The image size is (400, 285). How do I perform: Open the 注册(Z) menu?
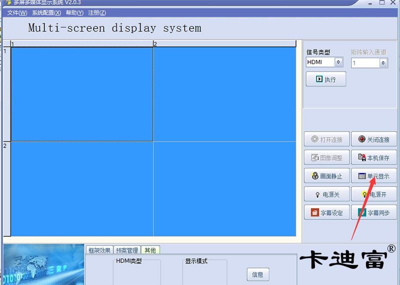(x=97, y=12)
